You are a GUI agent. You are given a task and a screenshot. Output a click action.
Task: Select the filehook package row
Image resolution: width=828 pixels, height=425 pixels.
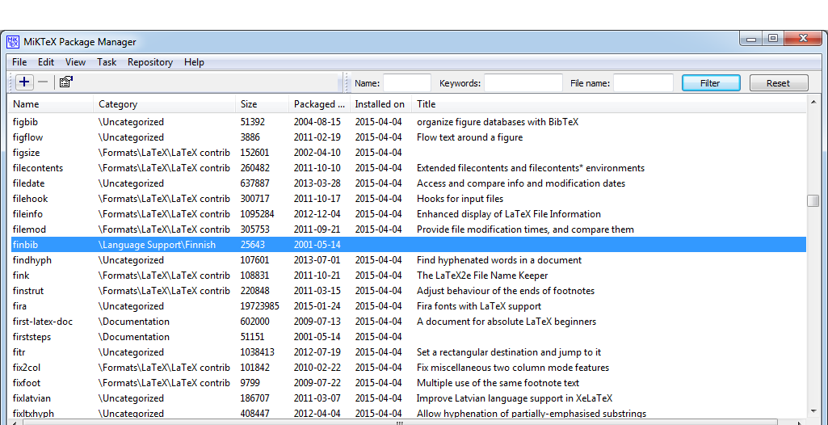pos(409,199)
